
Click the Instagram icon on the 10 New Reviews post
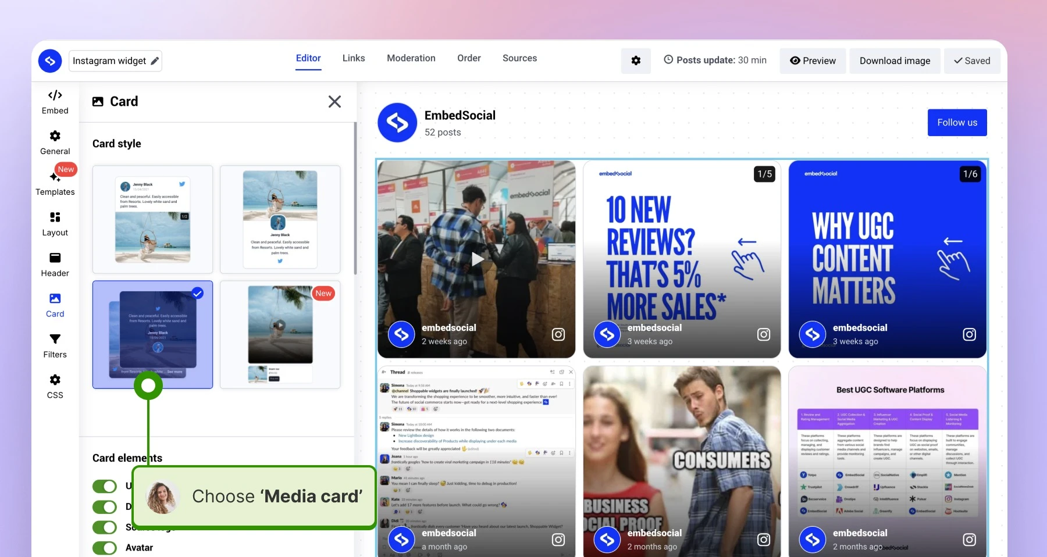tap(764, 334)
